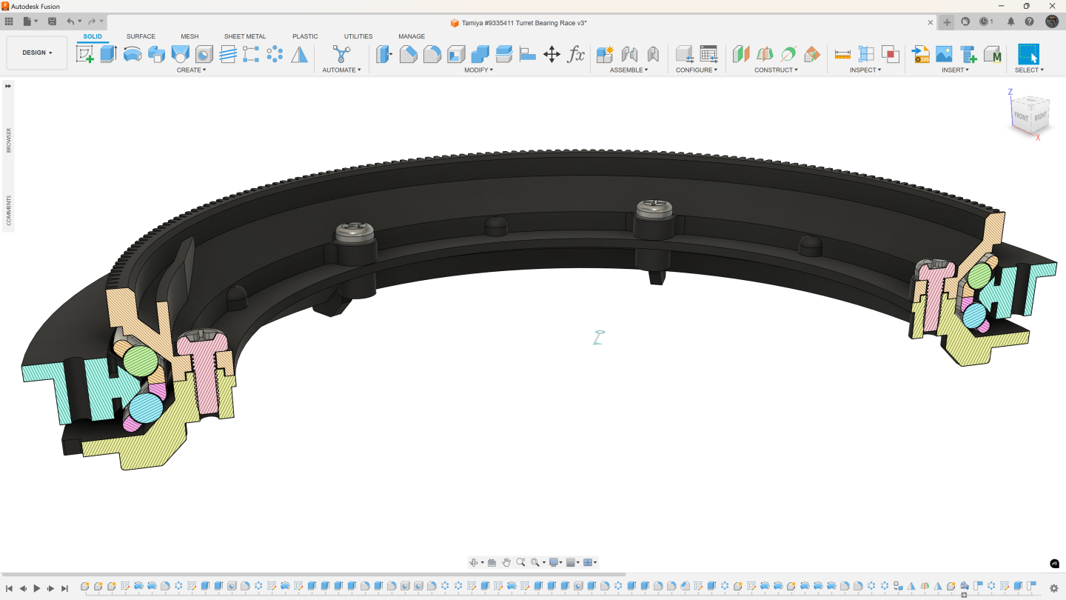This screenshot has height=600, width=1066.
Task: Expand the SELECT menu
Action: 1029,70
